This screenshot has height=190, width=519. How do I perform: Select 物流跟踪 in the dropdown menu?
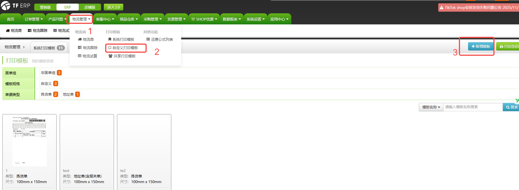point(88,48)
